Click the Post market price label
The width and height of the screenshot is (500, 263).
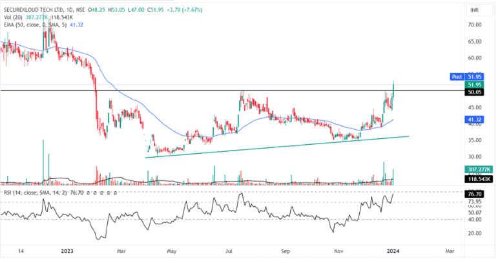coord(455,76)
